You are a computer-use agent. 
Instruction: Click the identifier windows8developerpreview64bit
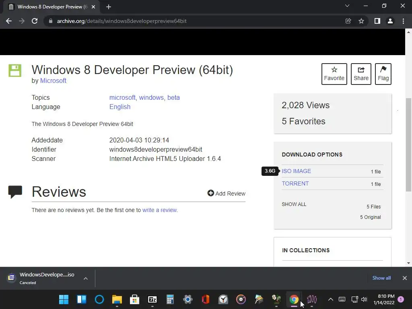156,150
